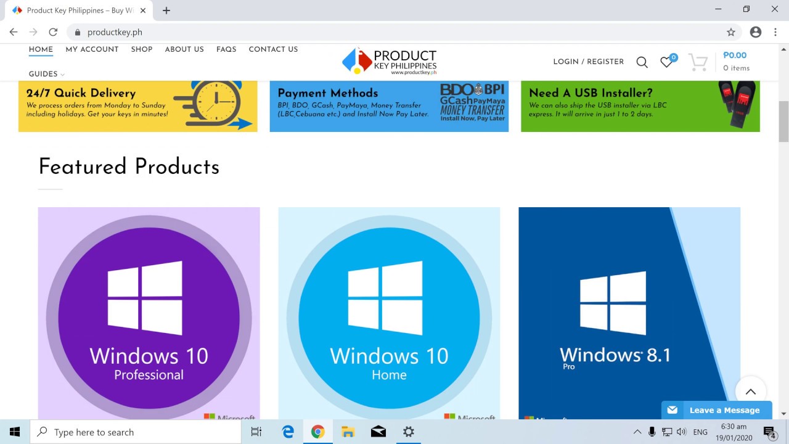Screen dimensions: 789x444
Task: Open the Windows 10 Home product
Action: tap(389, 313)
